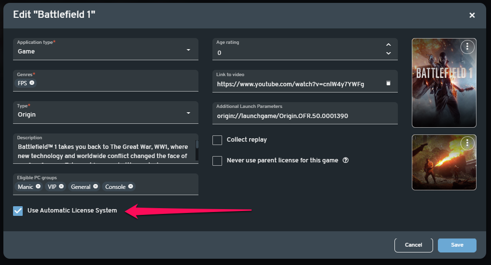Delete the video link with trash icon
Image resolution: width=491 pixels, height=265 pixels.
[388, 83]
